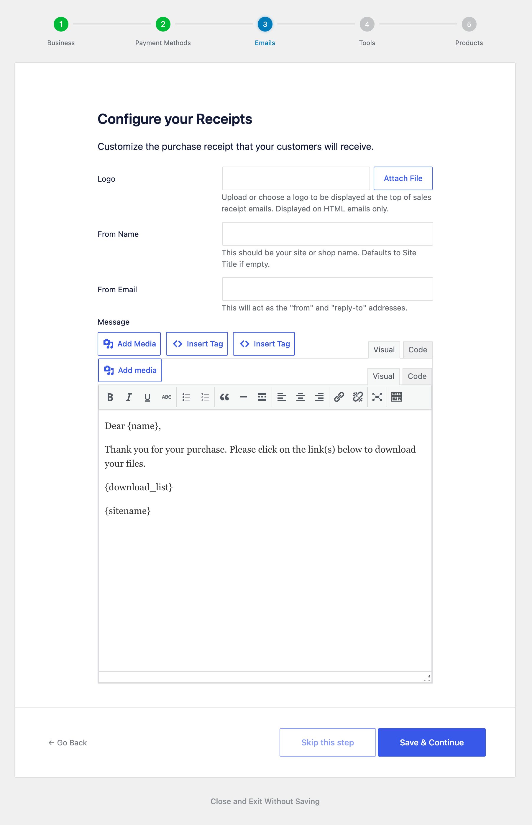
Task: Enter distraction-free fullscreen mode
Action: (x=377, y=397)
